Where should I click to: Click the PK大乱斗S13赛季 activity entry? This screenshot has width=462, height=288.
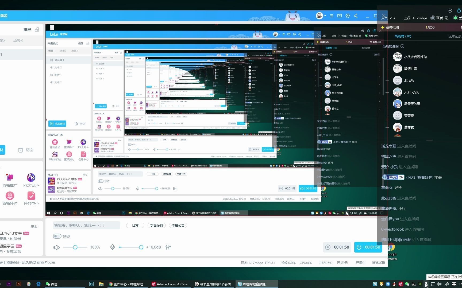pos(15,236)
